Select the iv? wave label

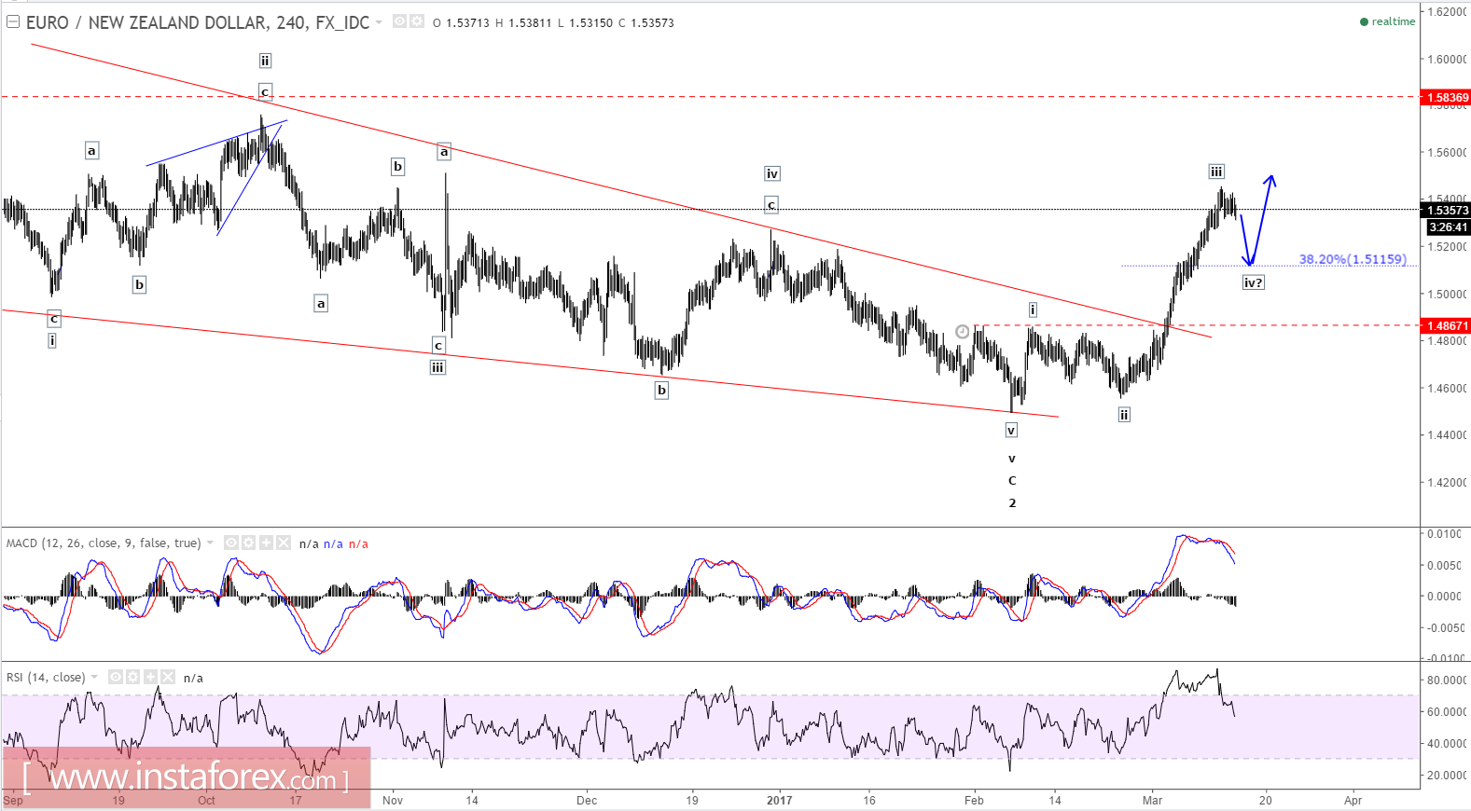point(1253,282)
